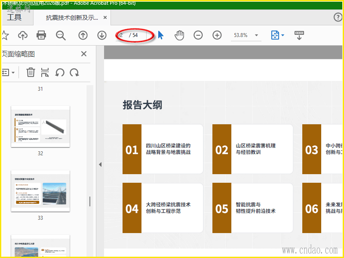Zoom in with the plus button
This screenshot has width=344, height=258.
point(217,35)
